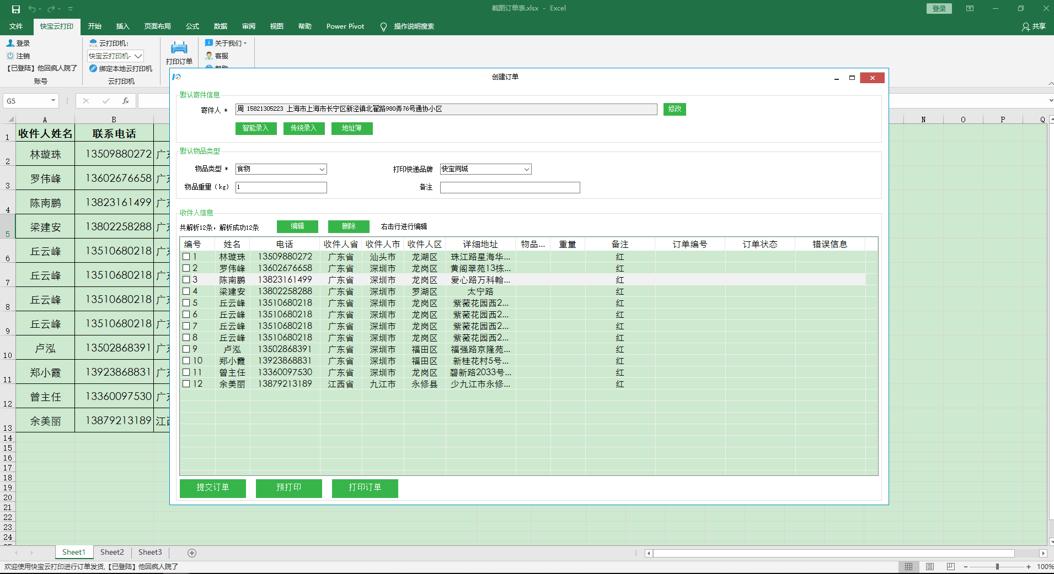Image resolution: width=1054 pixels, height=574 pixels.
Task: Switch to the 页面布局 ribbon tab
Action: point(158,26)
